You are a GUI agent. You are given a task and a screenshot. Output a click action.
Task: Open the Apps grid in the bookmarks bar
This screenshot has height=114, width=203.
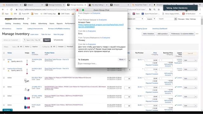pos(5,14)
